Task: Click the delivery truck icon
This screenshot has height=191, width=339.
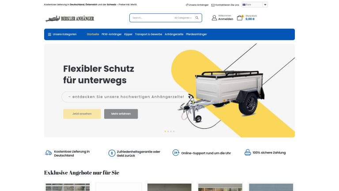Action: (48, 153)
